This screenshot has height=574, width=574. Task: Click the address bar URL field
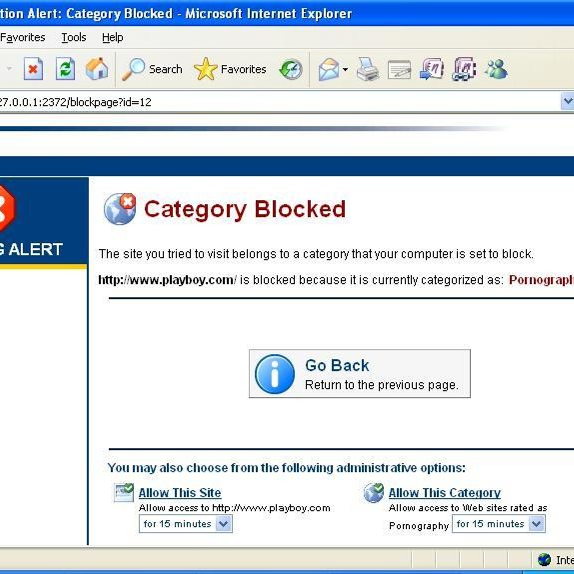click(x=280, y=102)
